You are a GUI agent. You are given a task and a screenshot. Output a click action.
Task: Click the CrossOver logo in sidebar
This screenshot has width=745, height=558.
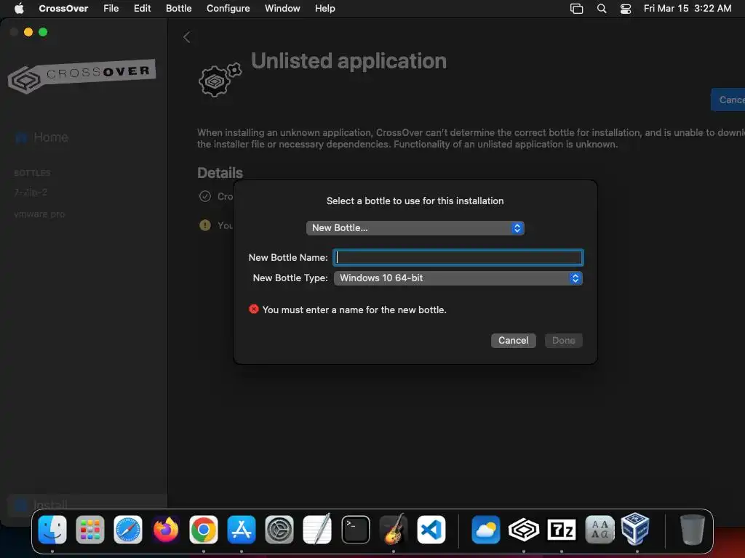(x=81, y=76)
